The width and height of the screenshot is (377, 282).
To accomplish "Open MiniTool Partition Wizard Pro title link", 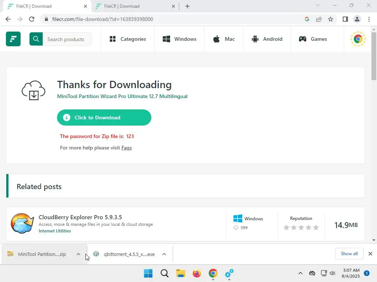I will [122, 96].
